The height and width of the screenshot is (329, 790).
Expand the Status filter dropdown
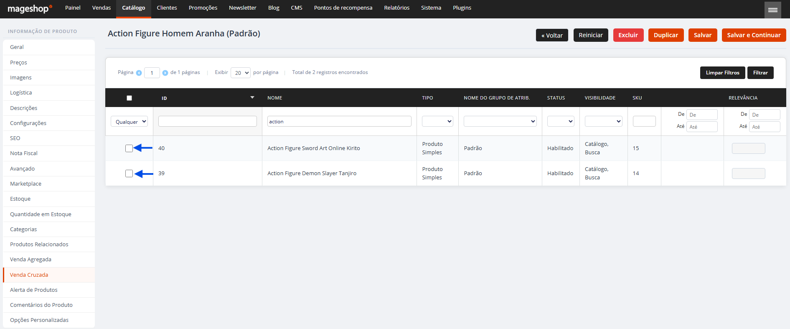coord(561,121)
